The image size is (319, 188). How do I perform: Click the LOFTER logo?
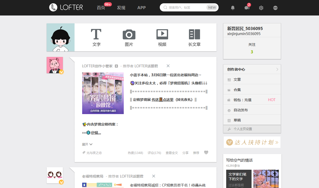[66, 8]
